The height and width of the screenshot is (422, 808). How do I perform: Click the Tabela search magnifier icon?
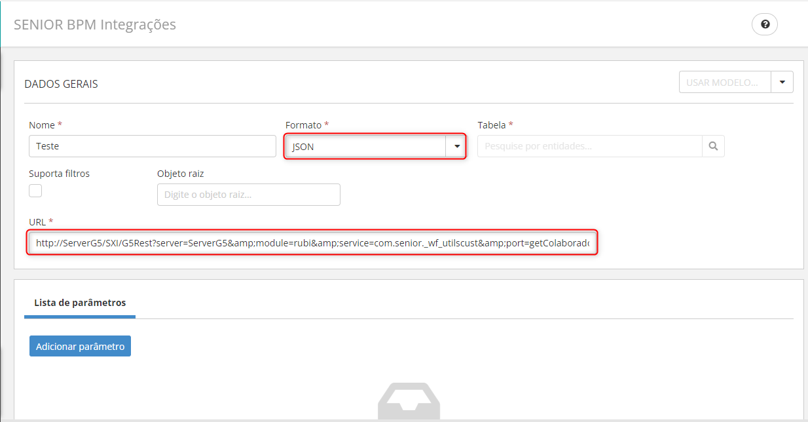pos(713,146)
